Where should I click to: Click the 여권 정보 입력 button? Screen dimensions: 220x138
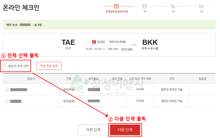coord(49,66)
